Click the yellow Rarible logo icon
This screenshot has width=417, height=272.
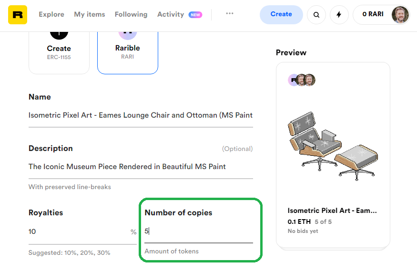point(18,15)
